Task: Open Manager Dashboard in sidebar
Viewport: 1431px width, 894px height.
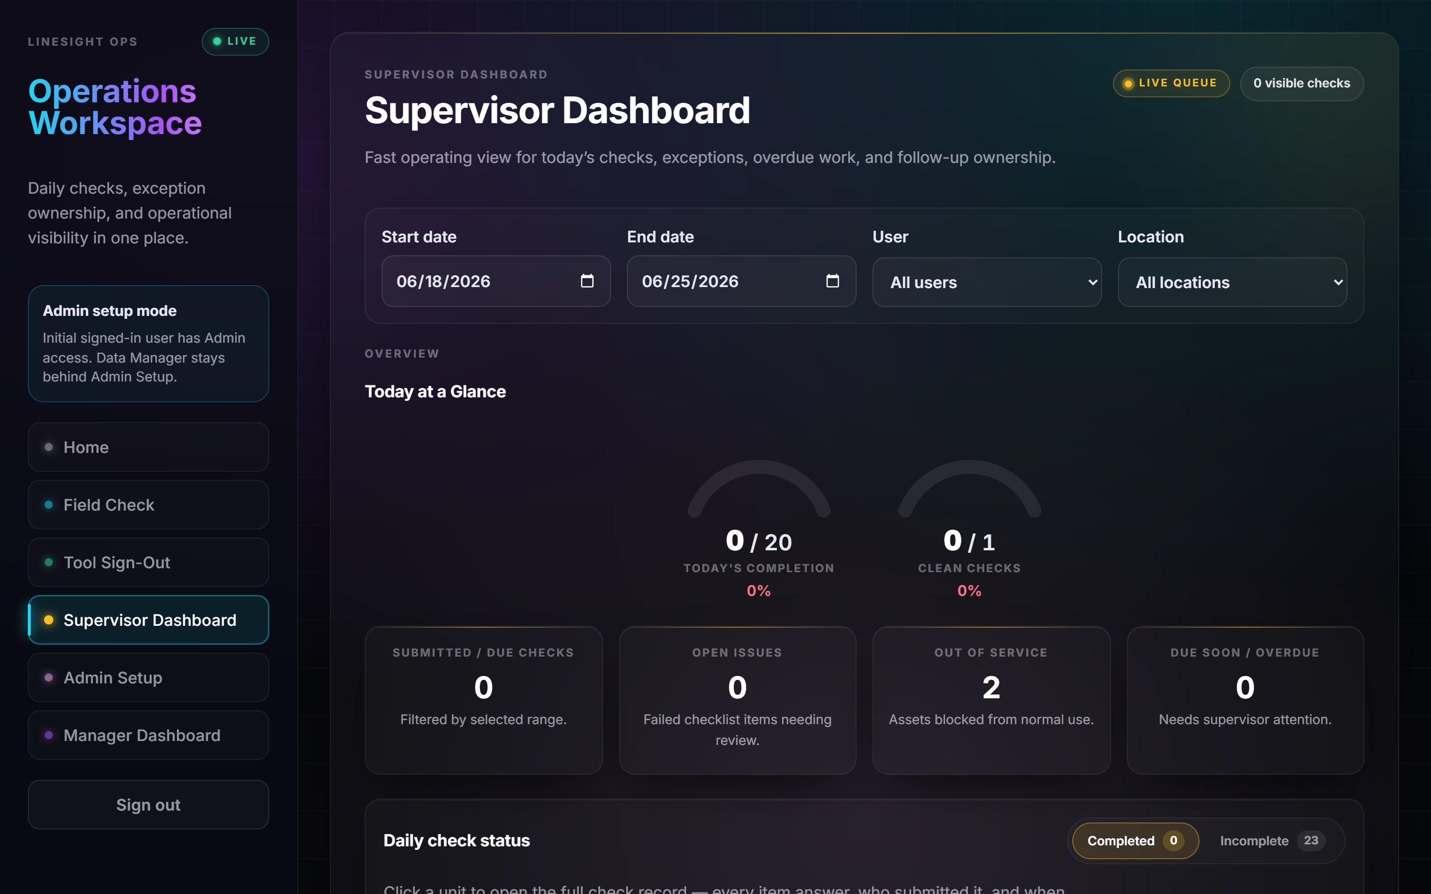Action: click(x=149, y=735)
